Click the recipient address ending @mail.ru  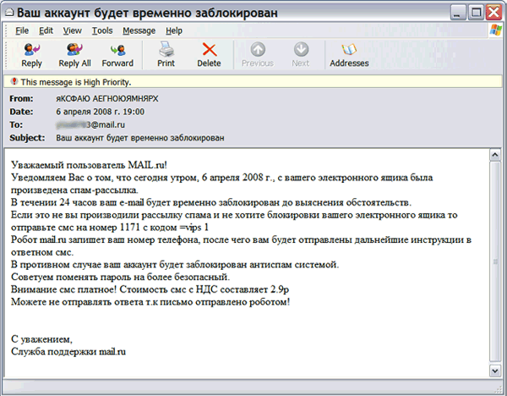click(90, 124)
